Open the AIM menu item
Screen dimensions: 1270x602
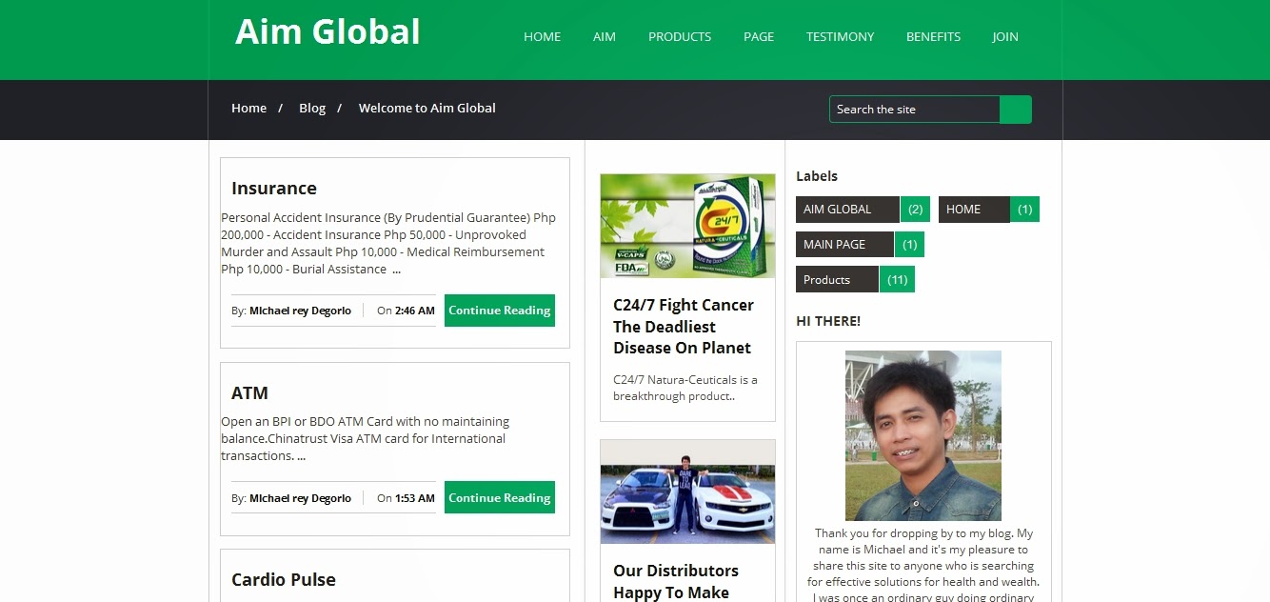pos(605,36)
